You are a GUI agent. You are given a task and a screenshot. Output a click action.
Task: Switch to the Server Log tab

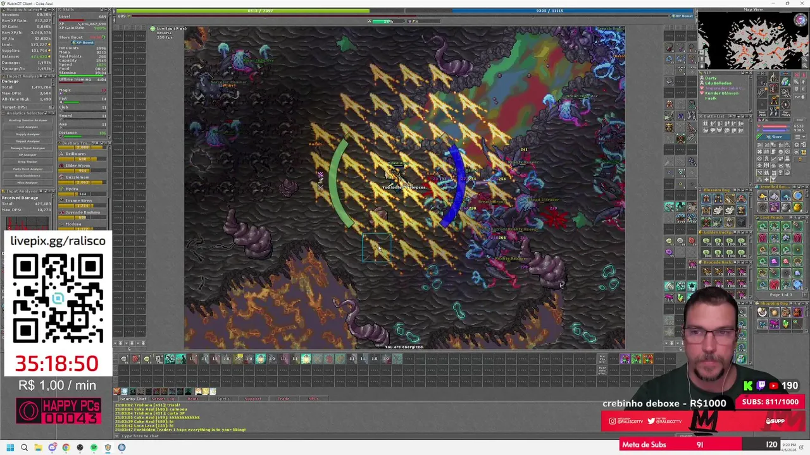point(163,399)
